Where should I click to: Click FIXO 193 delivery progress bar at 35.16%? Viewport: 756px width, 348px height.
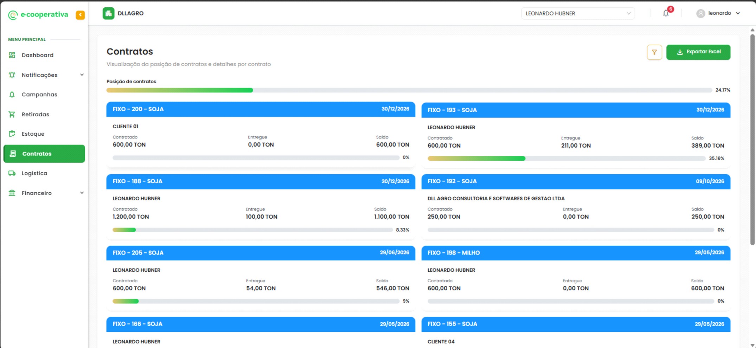tap(566, 159)
